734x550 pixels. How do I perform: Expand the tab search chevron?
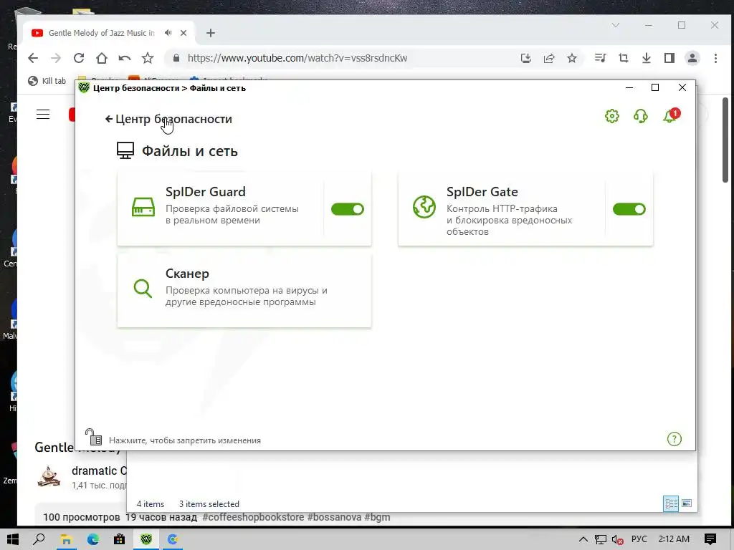616,25
